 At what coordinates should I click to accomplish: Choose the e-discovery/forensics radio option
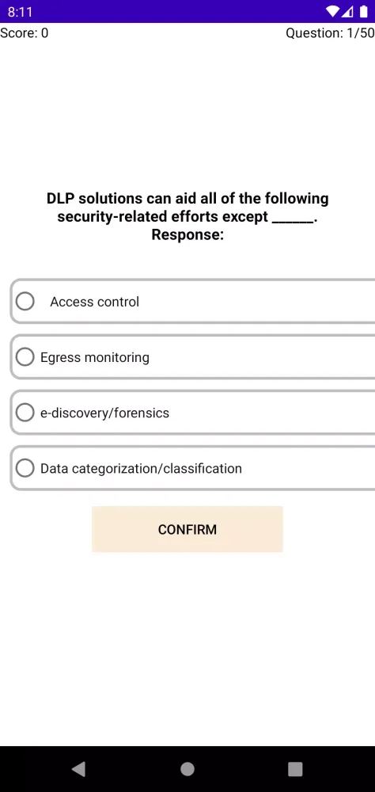pyautogui.click(x=25, y=413)
